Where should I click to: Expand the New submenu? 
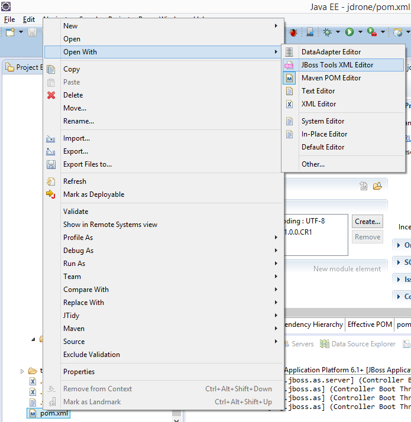pos(163,26)
